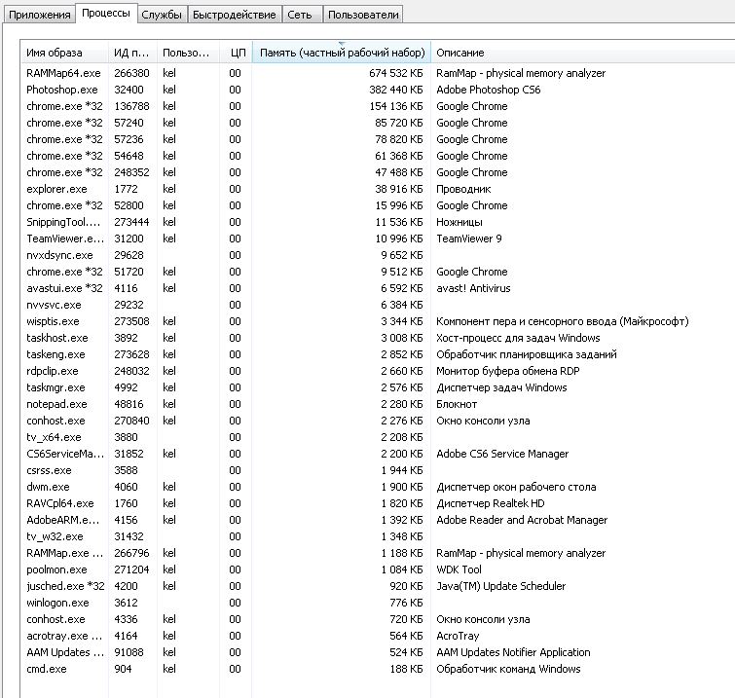Screen dimensions: 735x698
Task: Click the avast! Antivirus description
Action: click(473, 288)
